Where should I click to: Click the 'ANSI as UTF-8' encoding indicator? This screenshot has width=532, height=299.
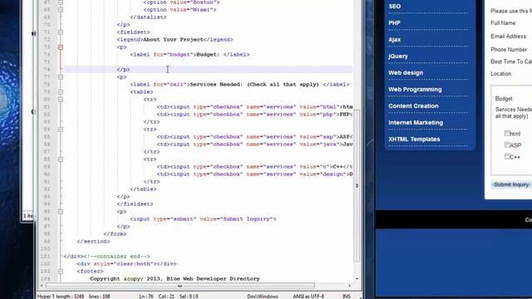[x=308, y=297]
